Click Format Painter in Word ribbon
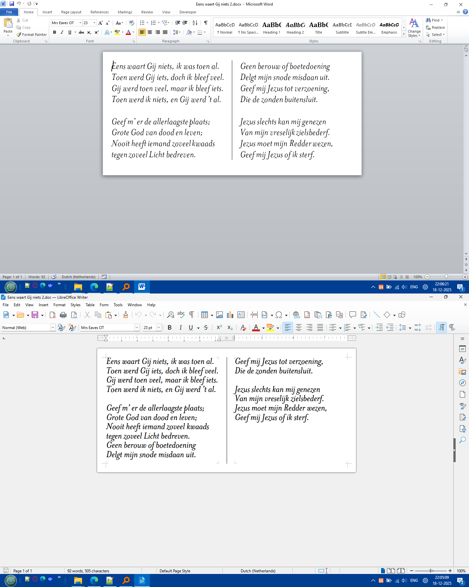This screenshot has height=587, width=469. coord(32,35)
